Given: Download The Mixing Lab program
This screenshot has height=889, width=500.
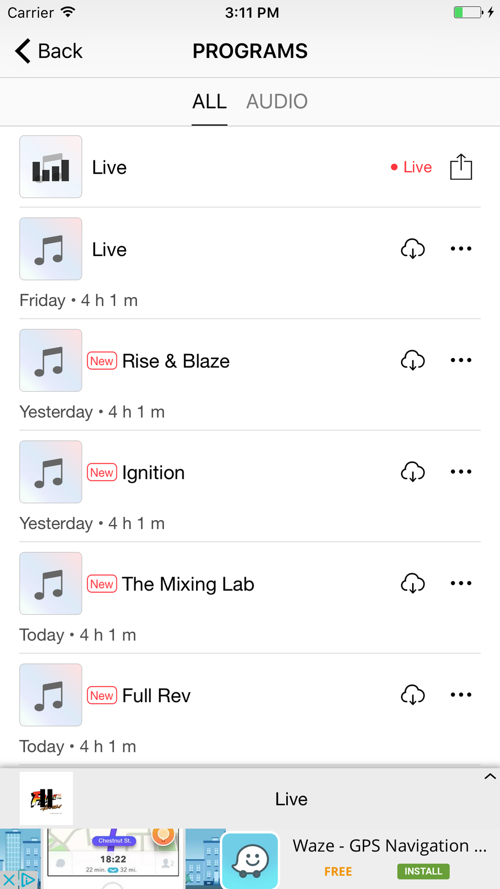Looking at the screenshot, I should [413, 584].
